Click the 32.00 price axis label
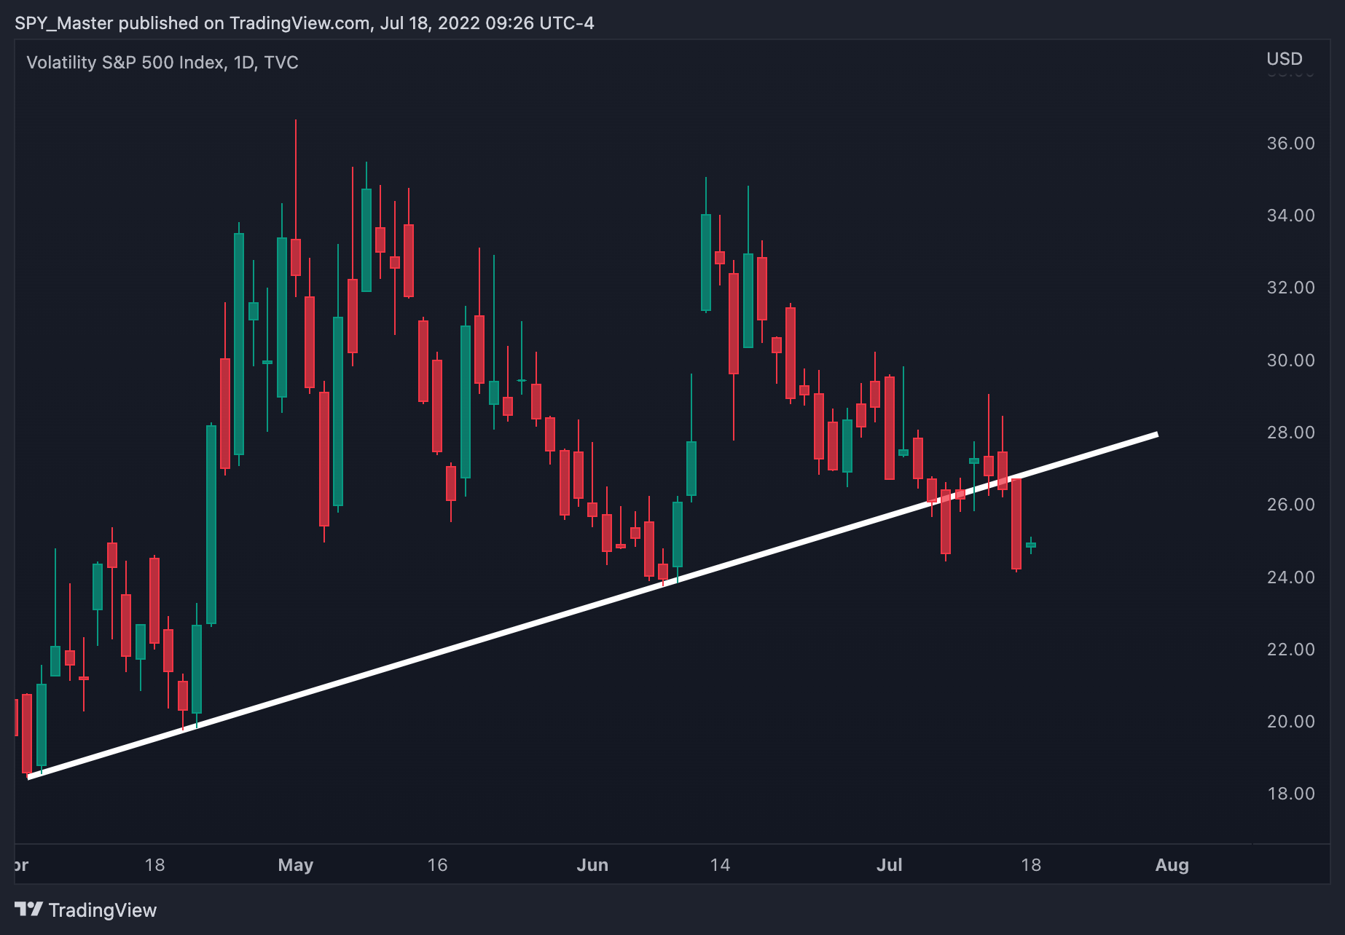1345x935 pixels. tap(1290, 288)
